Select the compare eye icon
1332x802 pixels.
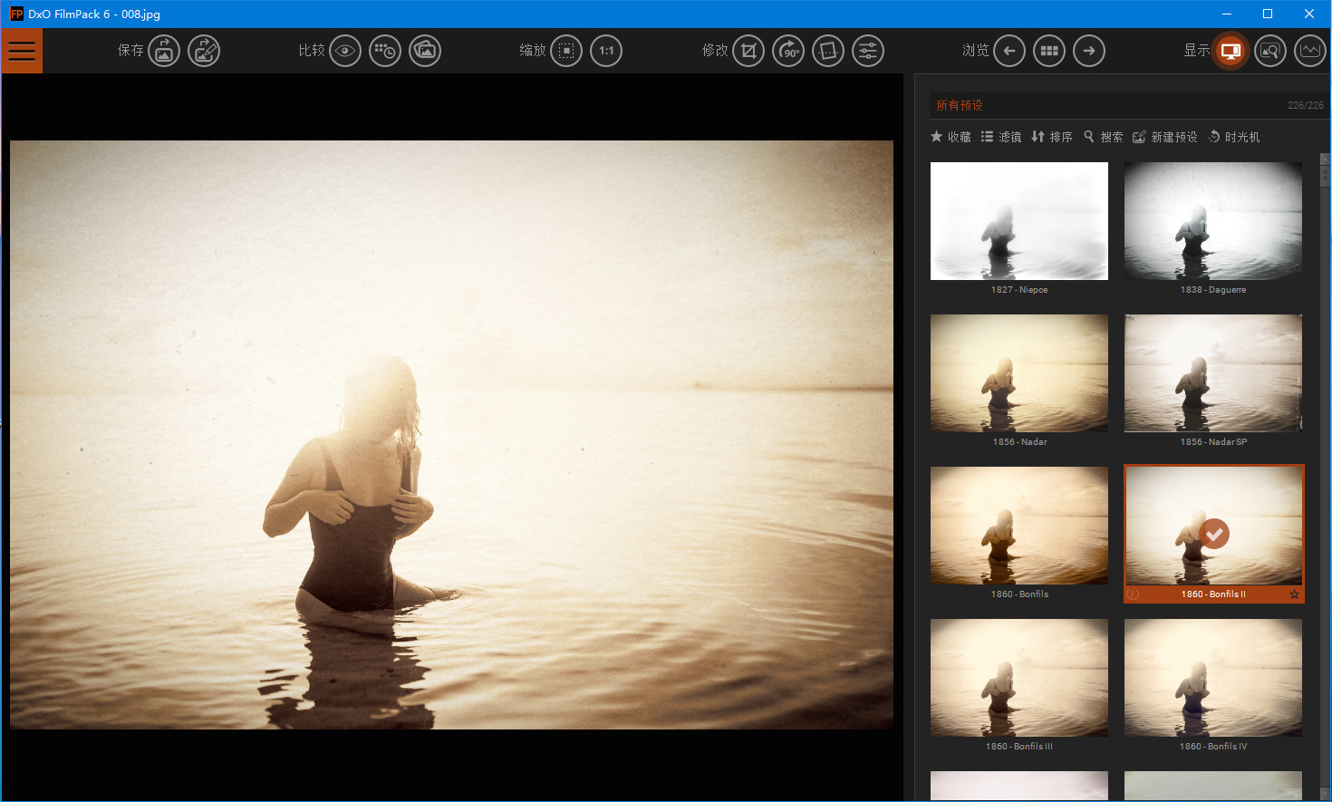click(x=345, y=51)
